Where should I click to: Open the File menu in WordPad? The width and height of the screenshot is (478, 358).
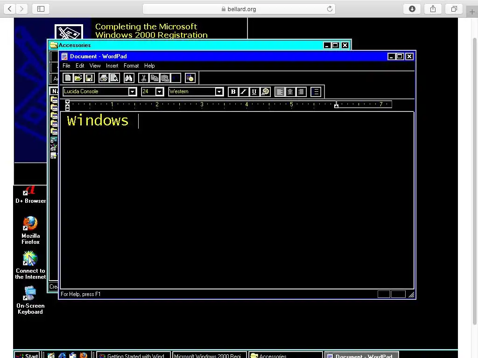point(66,66)
